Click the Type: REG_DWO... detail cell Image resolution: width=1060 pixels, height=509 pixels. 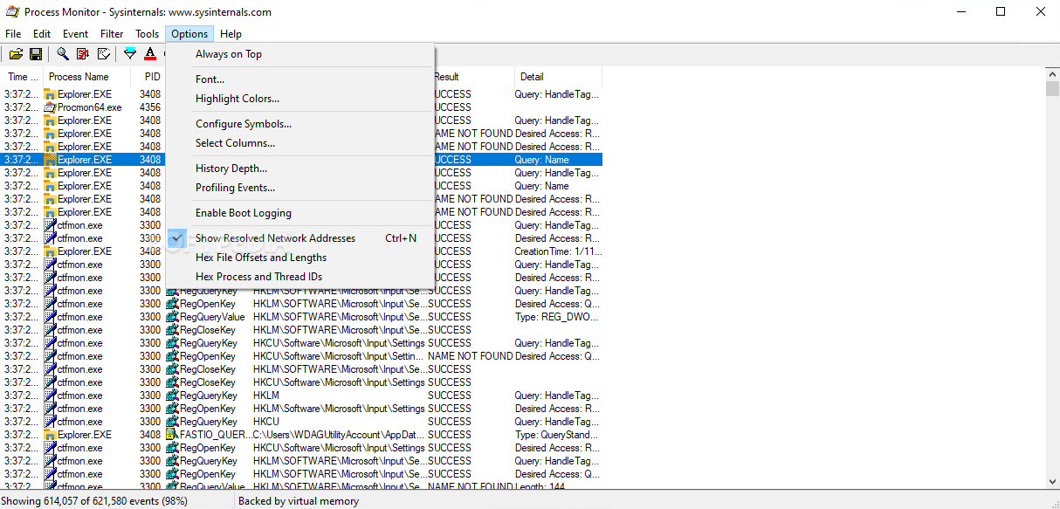[558, 317]
